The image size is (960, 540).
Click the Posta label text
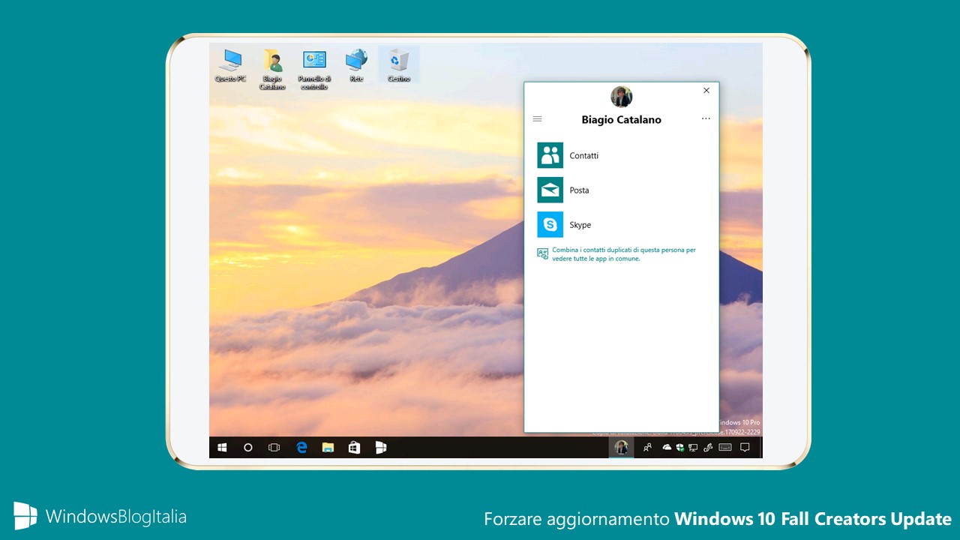(x=580, y=190)
